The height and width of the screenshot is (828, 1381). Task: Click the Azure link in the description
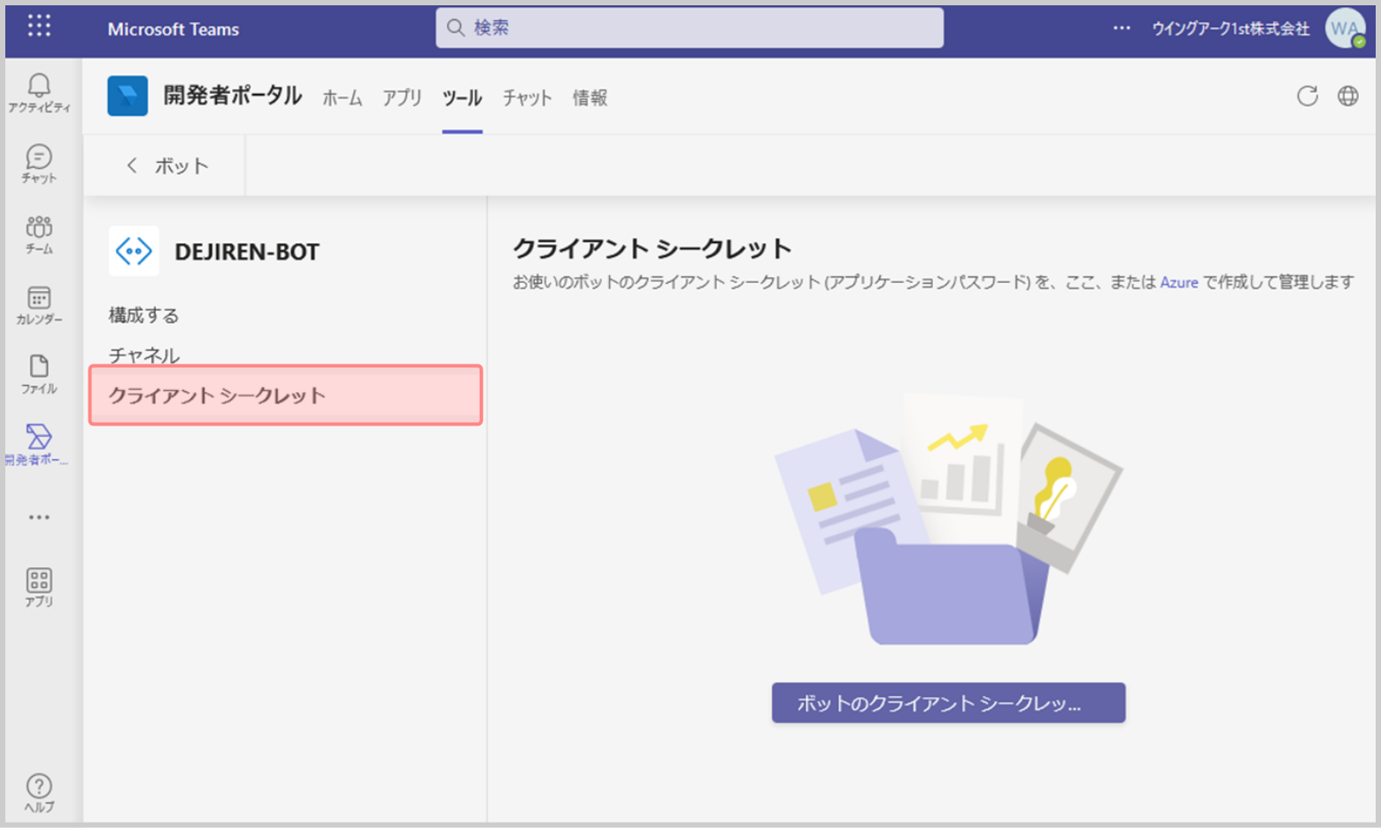1178,282
